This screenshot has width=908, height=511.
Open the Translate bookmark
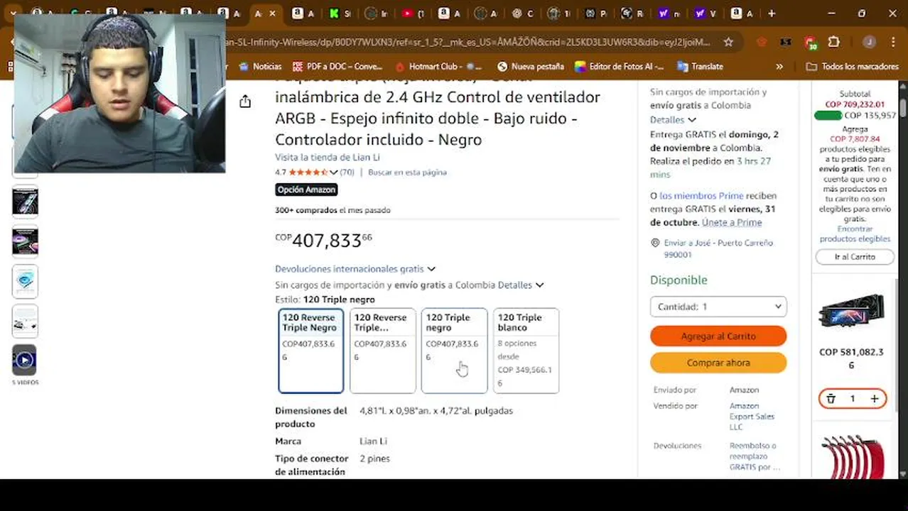point(700,66)
